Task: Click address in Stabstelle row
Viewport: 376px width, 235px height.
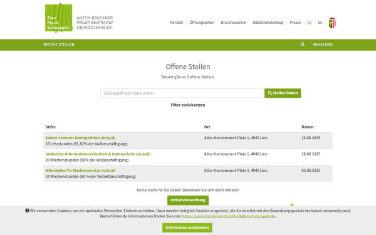Action: (236, 154)
